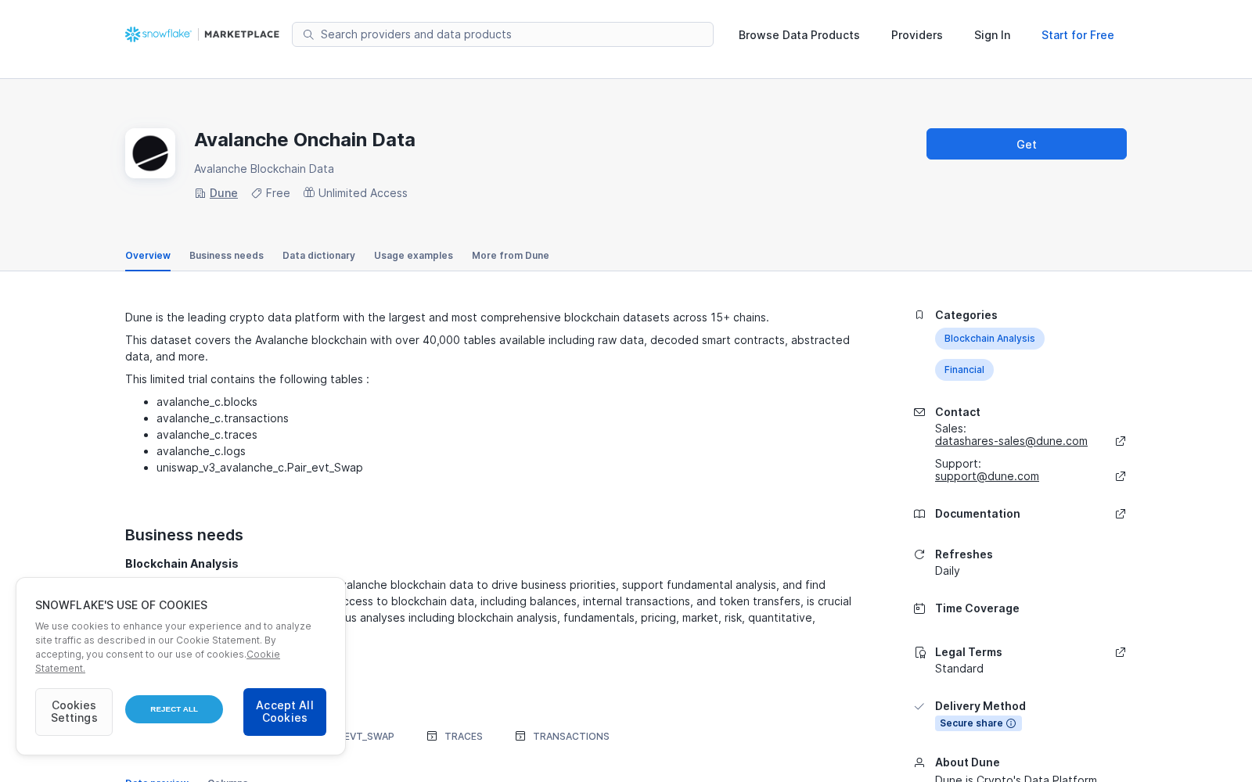Screen dimensions: 1252x782
Task: Open Browse Data Products menu
Action: pyautogui.click(x=799, y=35)
